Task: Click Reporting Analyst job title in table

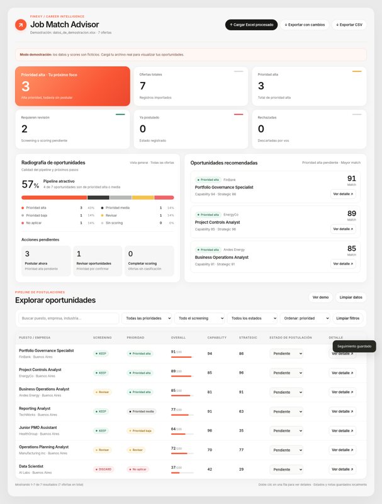Action: point(35,408)
